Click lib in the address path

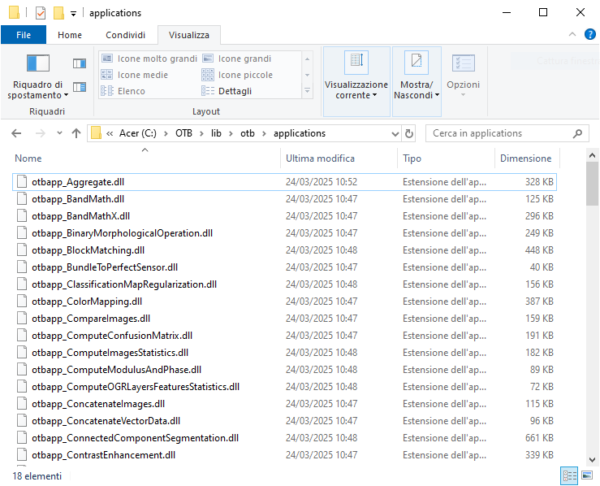point(216,133)
